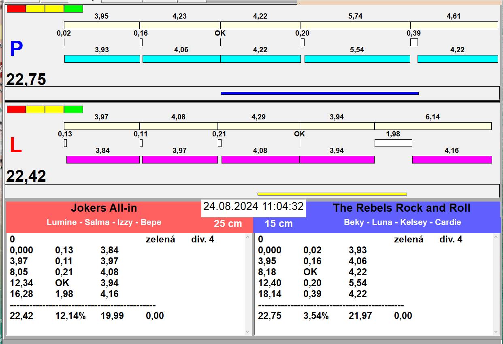Click the cream segment labeled 6,14

(x=433, y=126)
